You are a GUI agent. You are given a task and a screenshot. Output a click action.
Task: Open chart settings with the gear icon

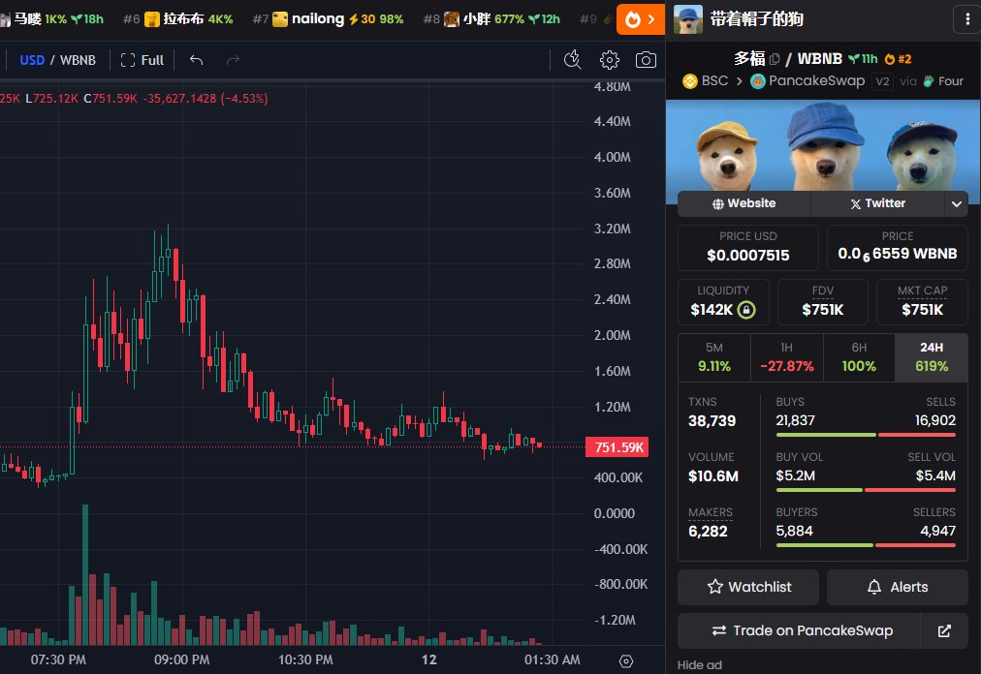[x=609, y=60]
